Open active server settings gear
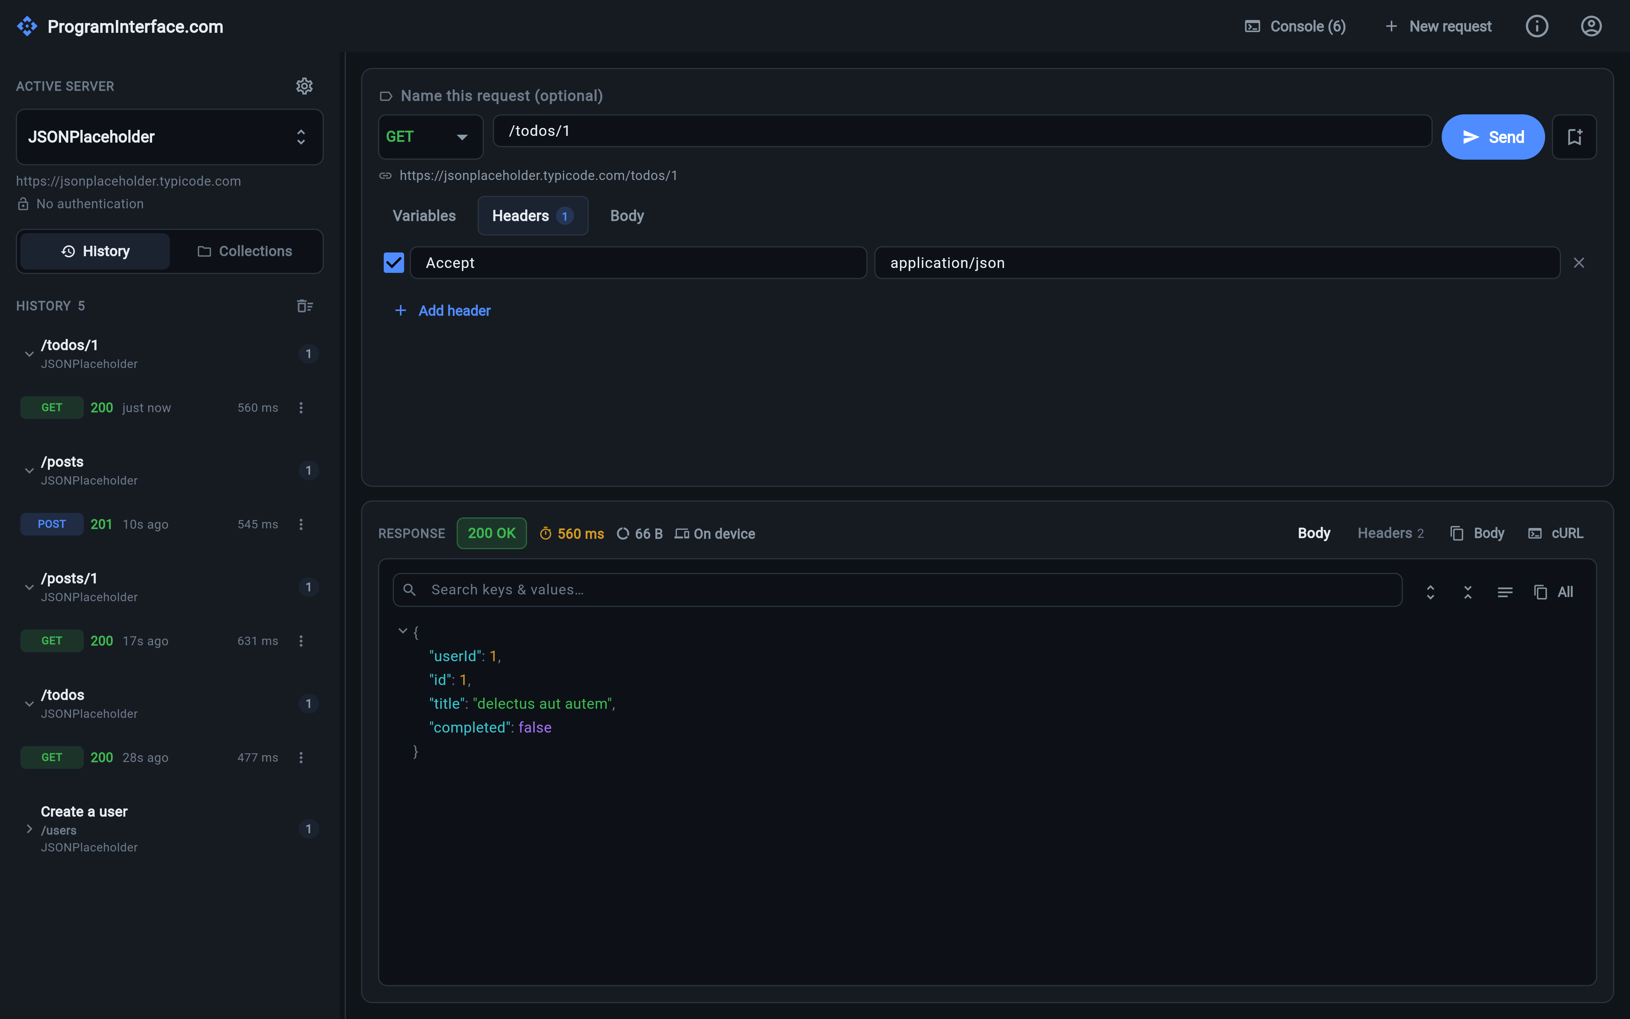Image resolution: width=1630 pixels, height=1019 pixels. [x=304, y=86]
